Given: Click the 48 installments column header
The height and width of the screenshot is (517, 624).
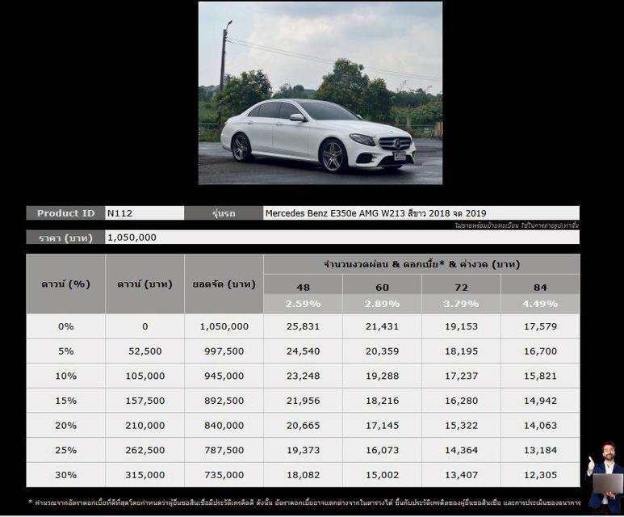Looking at the screenshot, I should pos(303,288).
